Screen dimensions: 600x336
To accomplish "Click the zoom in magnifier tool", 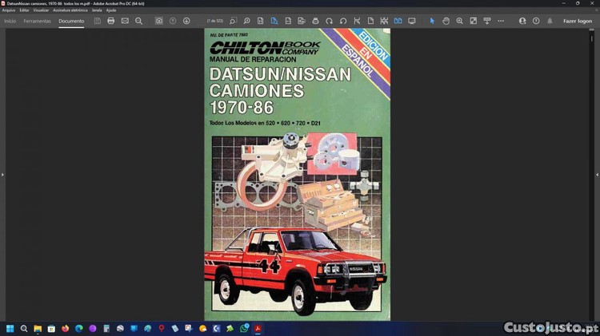I will tap(459, 21).
